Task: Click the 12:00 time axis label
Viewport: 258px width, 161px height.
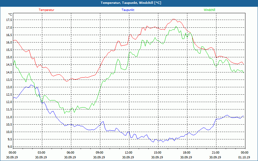Action: pos(129,153)
